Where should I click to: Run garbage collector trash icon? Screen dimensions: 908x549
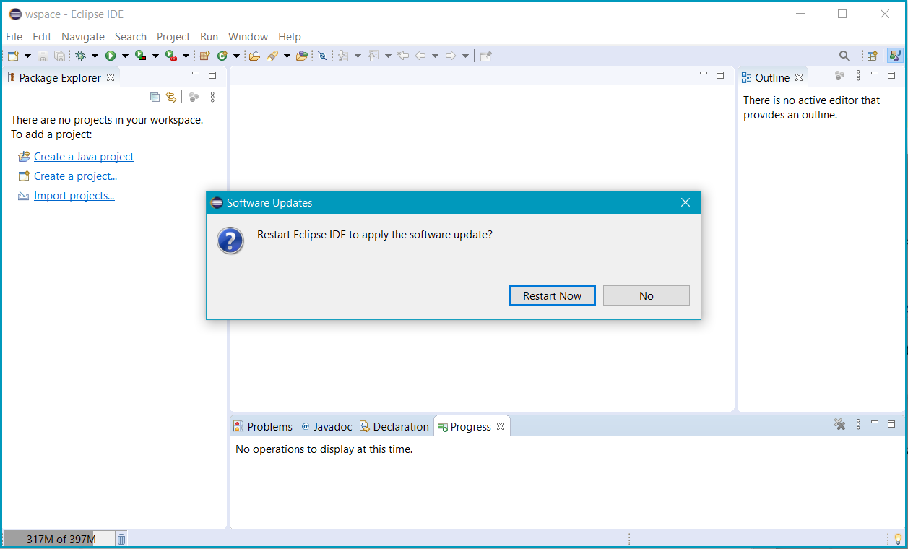(121, 539)
